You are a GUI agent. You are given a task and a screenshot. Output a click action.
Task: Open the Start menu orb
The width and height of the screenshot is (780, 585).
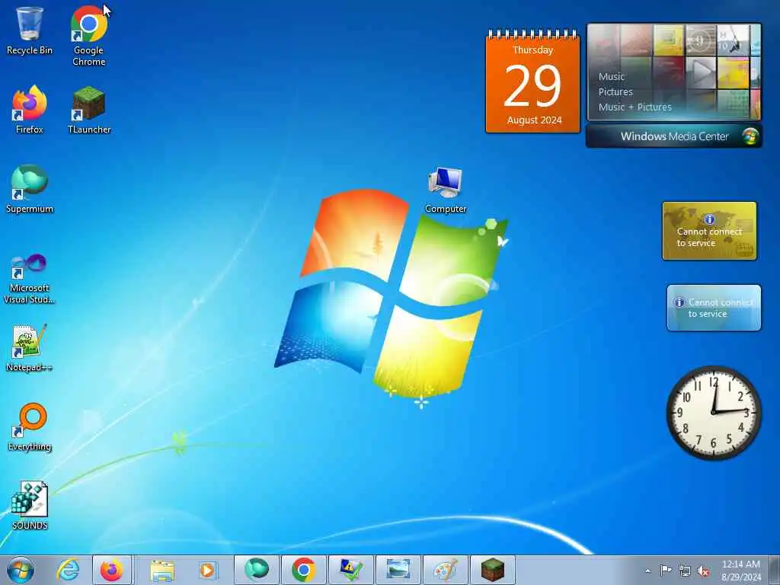[21, 570]
